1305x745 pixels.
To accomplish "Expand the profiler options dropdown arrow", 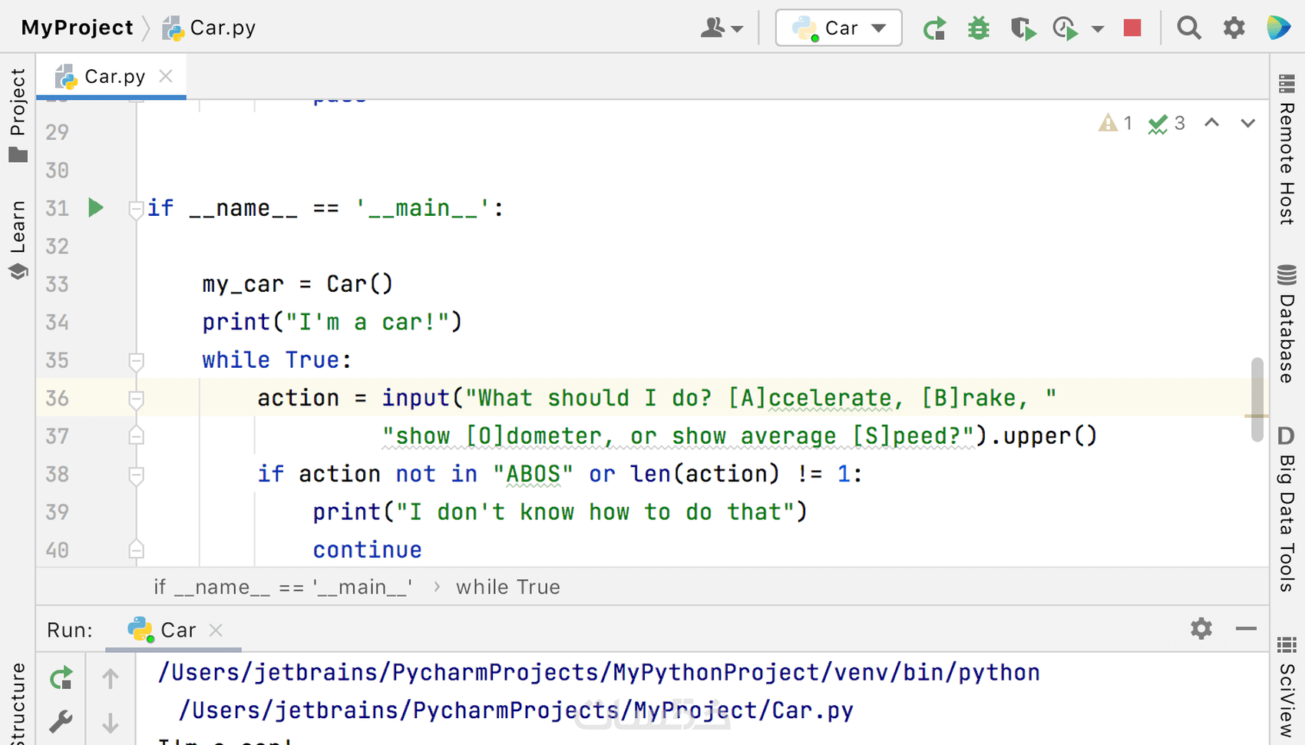I will [1098, 29].
